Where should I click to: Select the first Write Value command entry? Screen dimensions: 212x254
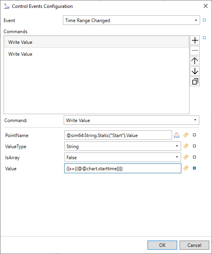coord(97,42)
